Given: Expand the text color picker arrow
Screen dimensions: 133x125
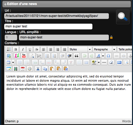Looking at the screenshot, I should (x=103, y=56).
